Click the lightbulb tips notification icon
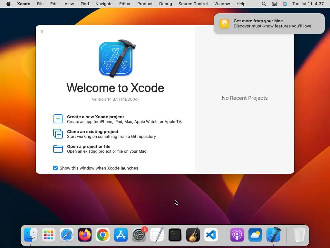Screen dimensions: 330x248 coord(224,23)
